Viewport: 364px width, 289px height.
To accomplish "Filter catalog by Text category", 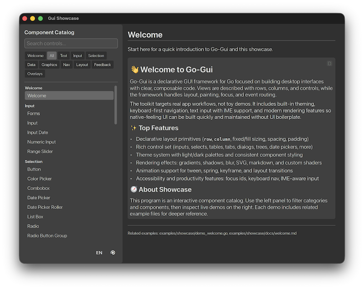I will click(x=63, y=55).
